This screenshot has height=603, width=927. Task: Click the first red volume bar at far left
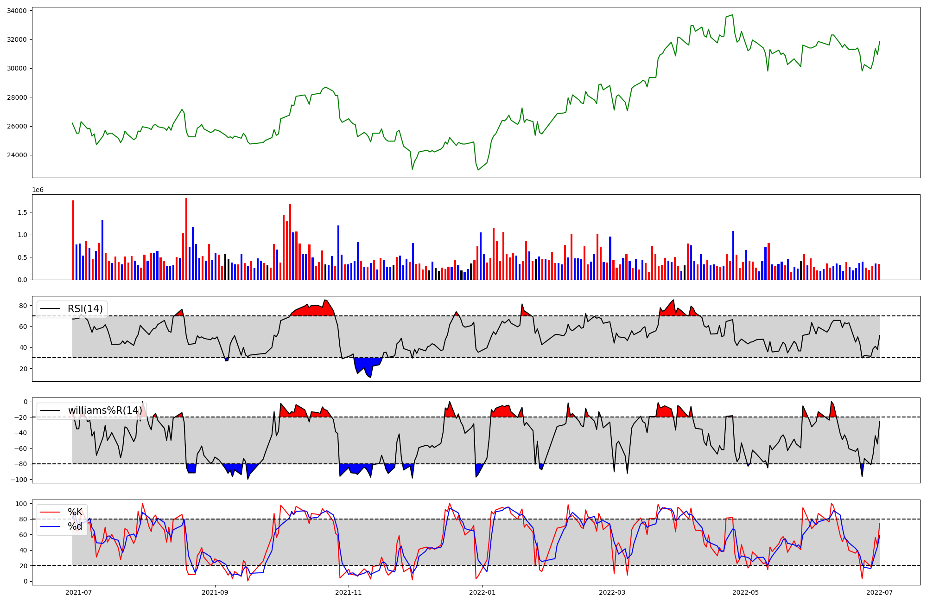(x=73, y=240)
